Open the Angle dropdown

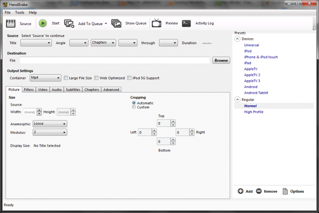pyautogui.click(x=79, y=43)
